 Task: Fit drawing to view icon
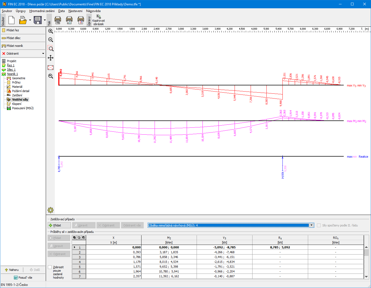pyautogui.click(x=51, y=67)
